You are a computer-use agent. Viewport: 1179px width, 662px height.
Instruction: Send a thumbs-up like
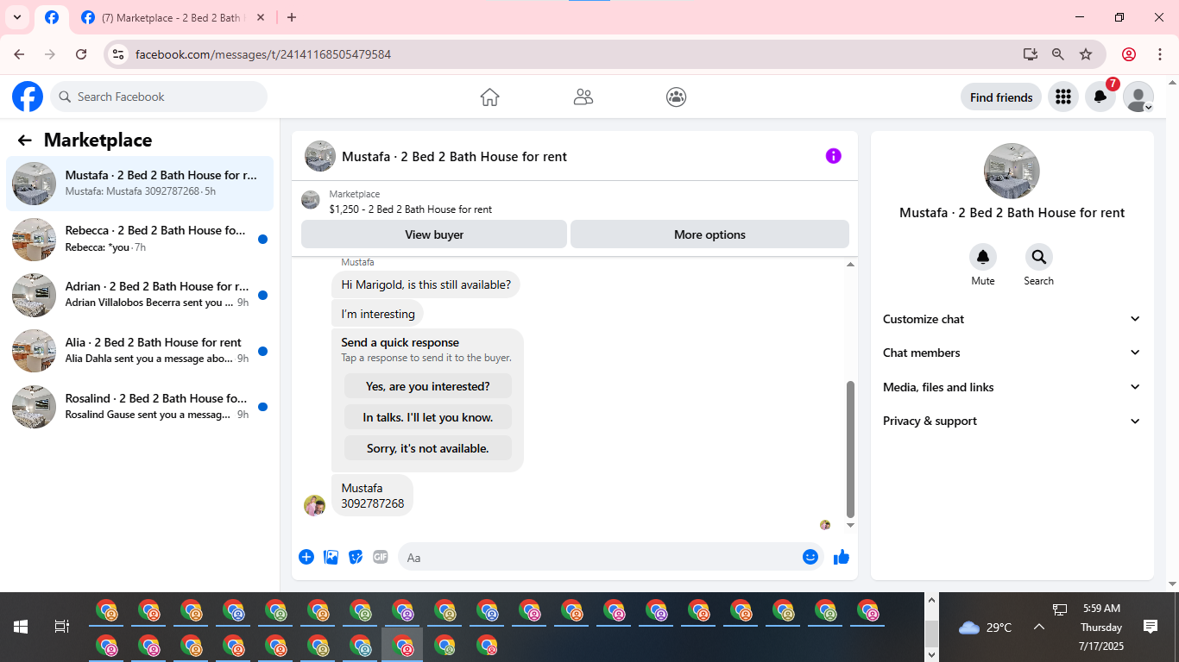(842, 557)
